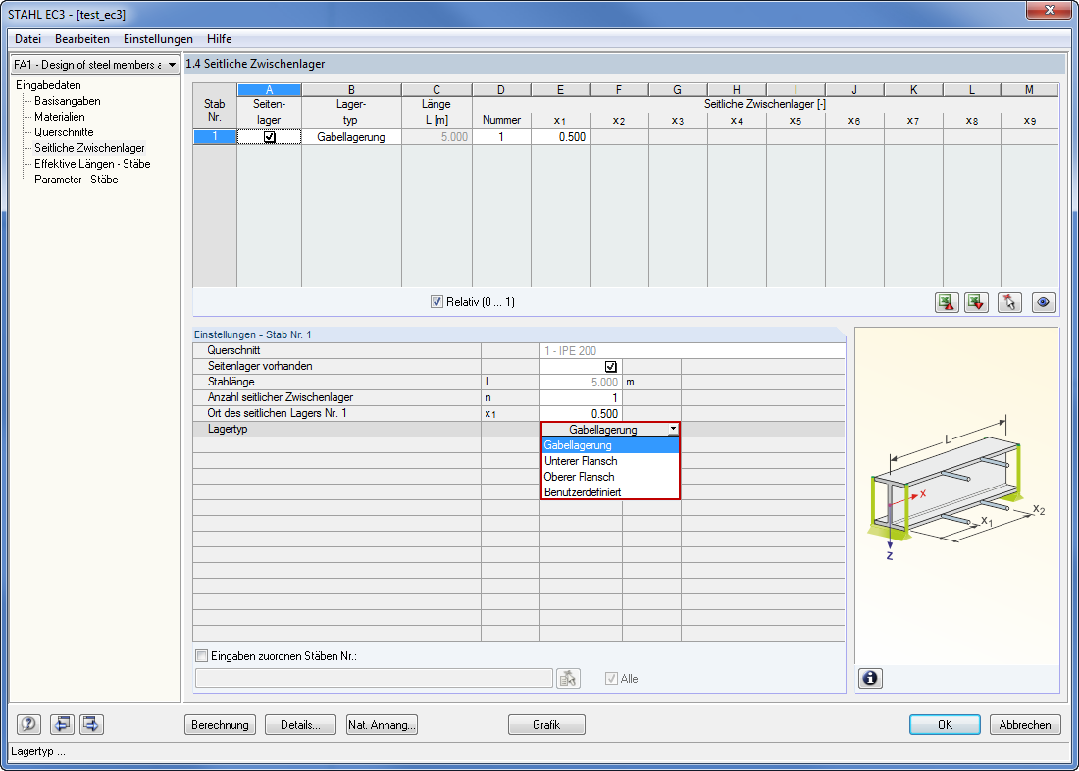Enable Eingaben zuordnen Stäben Nr. checkbox
The image size is (1079, 771).
click(x=202, y=656)
